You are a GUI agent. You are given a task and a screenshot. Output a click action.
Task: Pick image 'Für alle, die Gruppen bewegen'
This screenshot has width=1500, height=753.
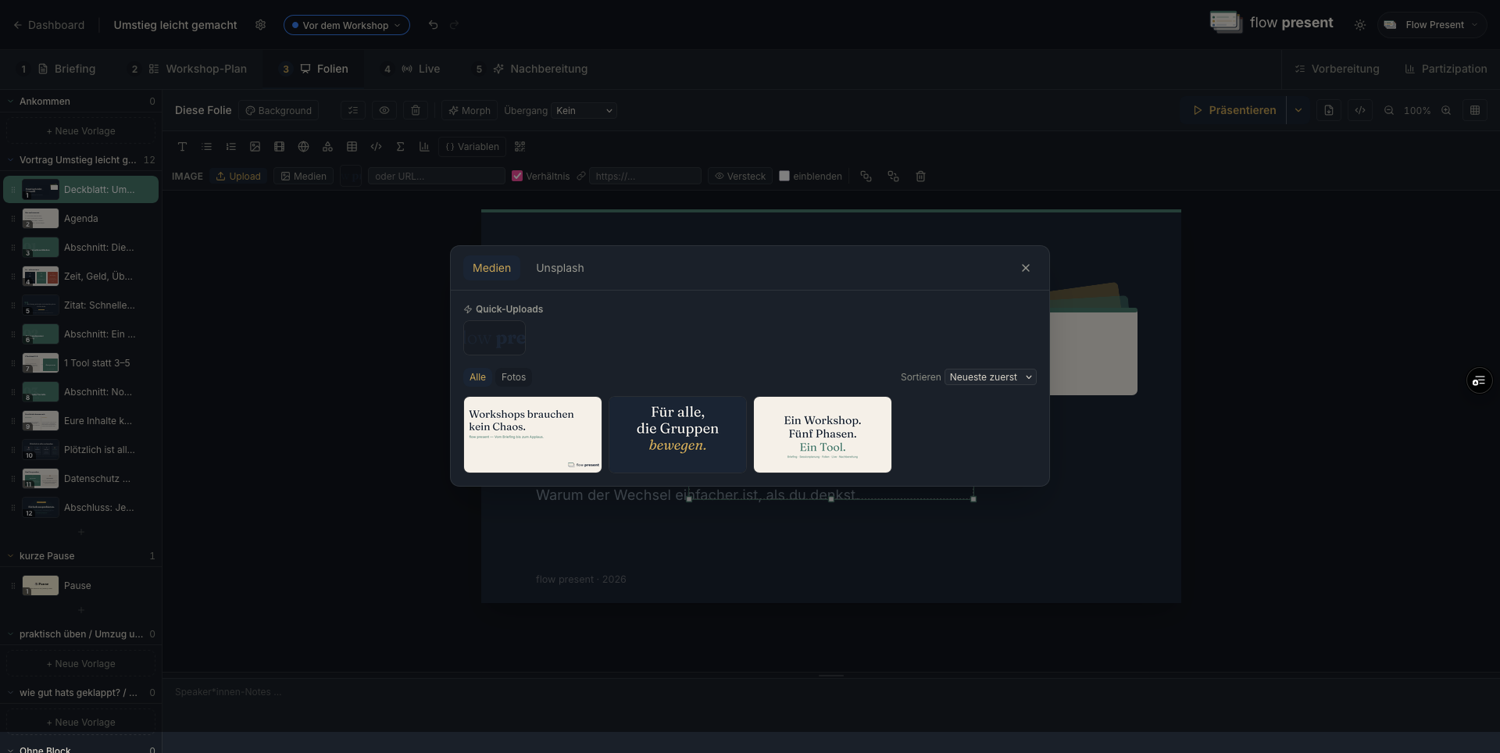pos(677,434)
